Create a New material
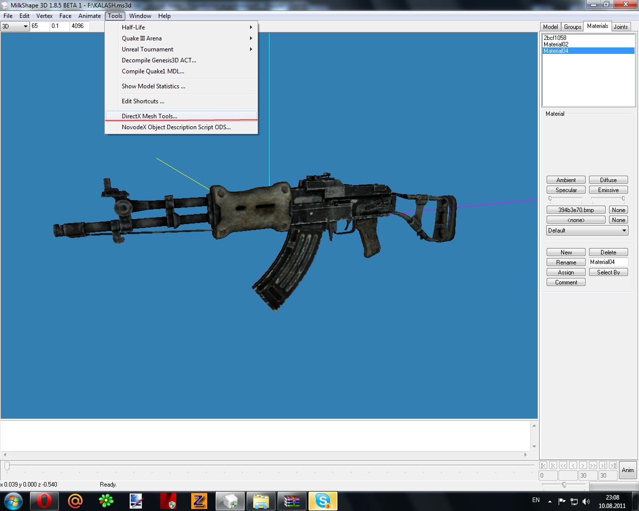639x511 pixels. (x=566, y=253)
